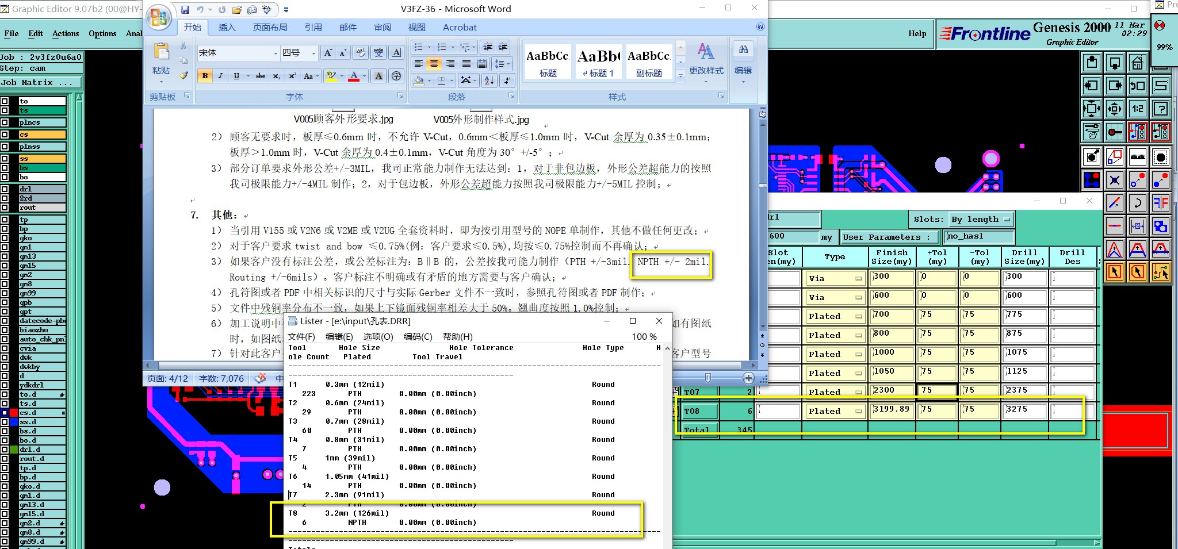The height and width of the screenshot is (549, 1178).
Task: Decrease paragraph indent
Action: 488,47
